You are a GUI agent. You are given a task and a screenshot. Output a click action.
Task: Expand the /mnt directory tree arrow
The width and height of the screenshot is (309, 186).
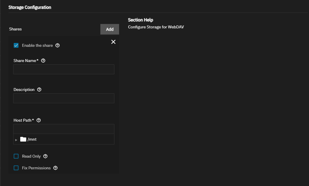click(16, 140)
